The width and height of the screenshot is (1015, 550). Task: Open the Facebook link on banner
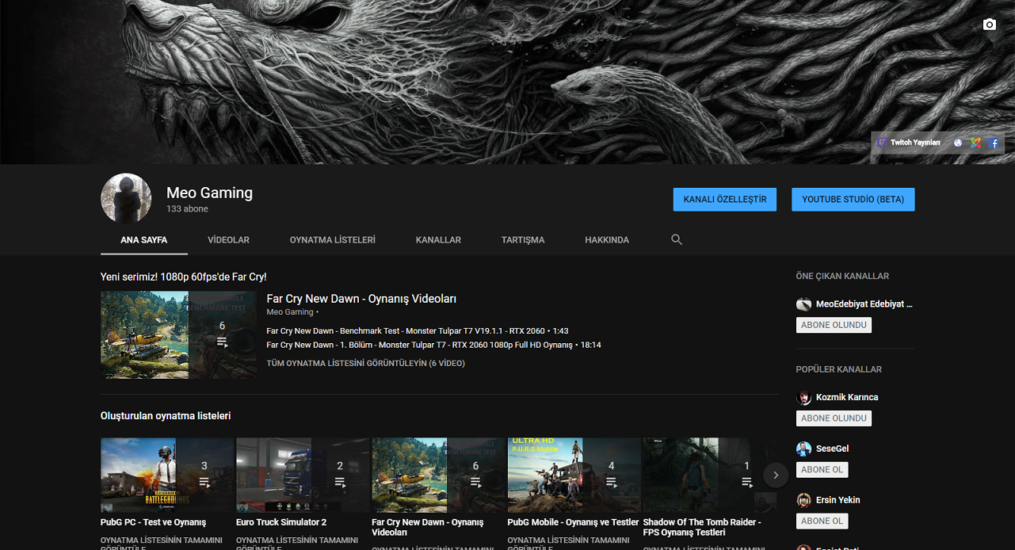pyautogui.click(x=994, y=143)
